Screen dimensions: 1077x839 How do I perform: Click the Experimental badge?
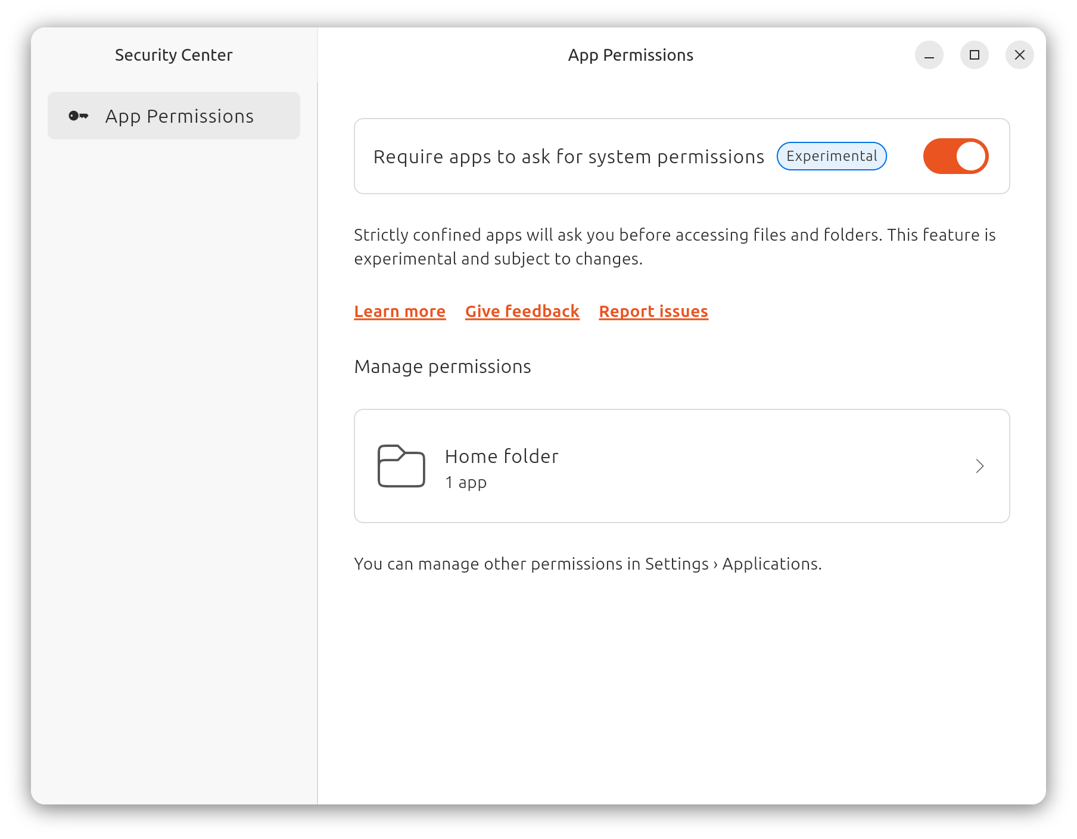(x=831, y=156)
